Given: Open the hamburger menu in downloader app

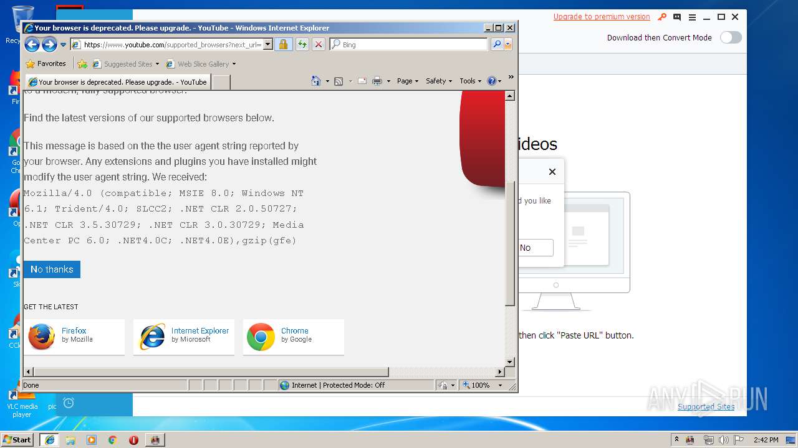Looking at the screenshot, I should click(692, 17).
